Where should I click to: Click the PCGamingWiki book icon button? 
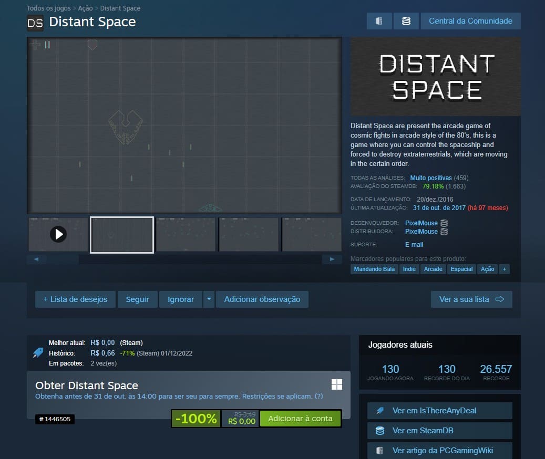(379, 21)
